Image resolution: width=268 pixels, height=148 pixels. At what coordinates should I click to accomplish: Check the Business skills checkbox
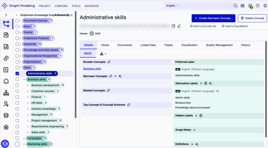coord(17,79)
